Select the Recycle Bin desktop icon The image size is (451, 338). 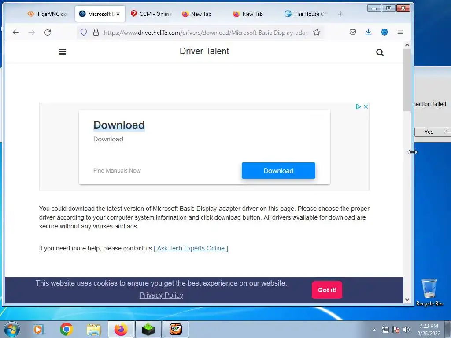click(429, 292)
